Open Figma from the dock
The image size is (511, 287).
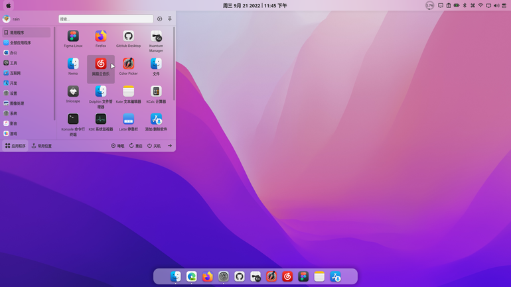(303, 276)
